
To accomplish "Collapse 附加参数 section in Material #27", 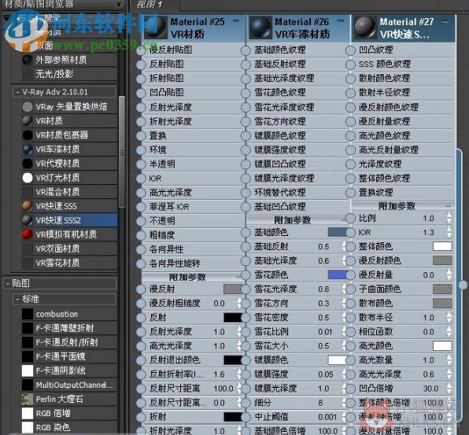I will coord(448,206).
